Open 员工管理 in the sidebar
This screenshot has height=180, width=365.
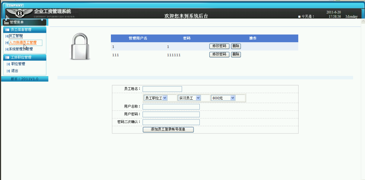(x=16, y=36)
